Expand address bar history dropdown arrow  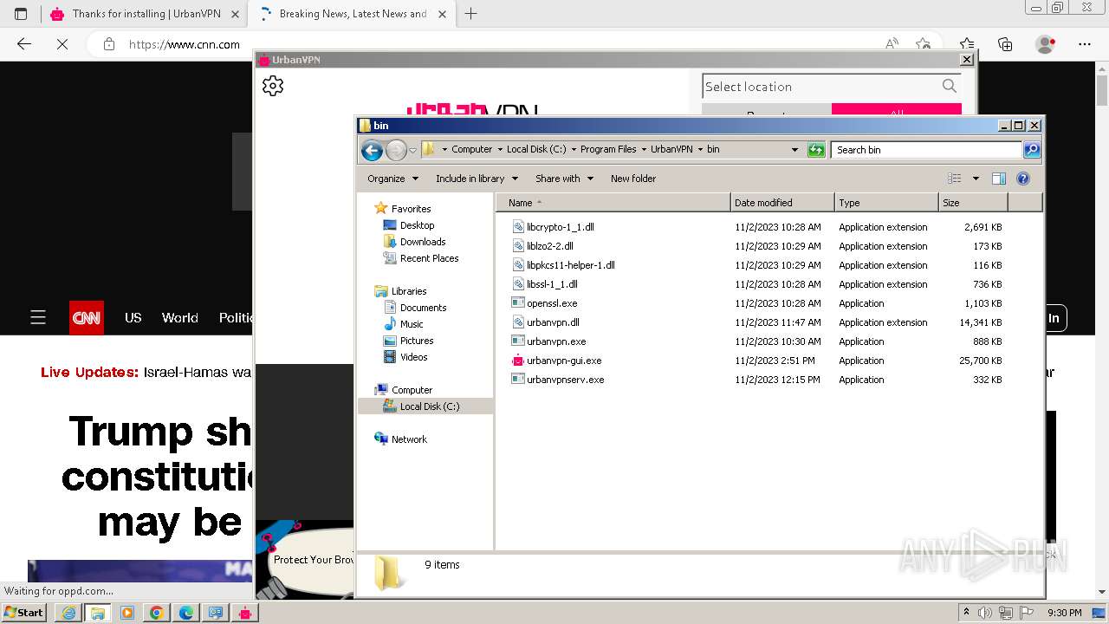pyautogui.click(x=794, y=150)
